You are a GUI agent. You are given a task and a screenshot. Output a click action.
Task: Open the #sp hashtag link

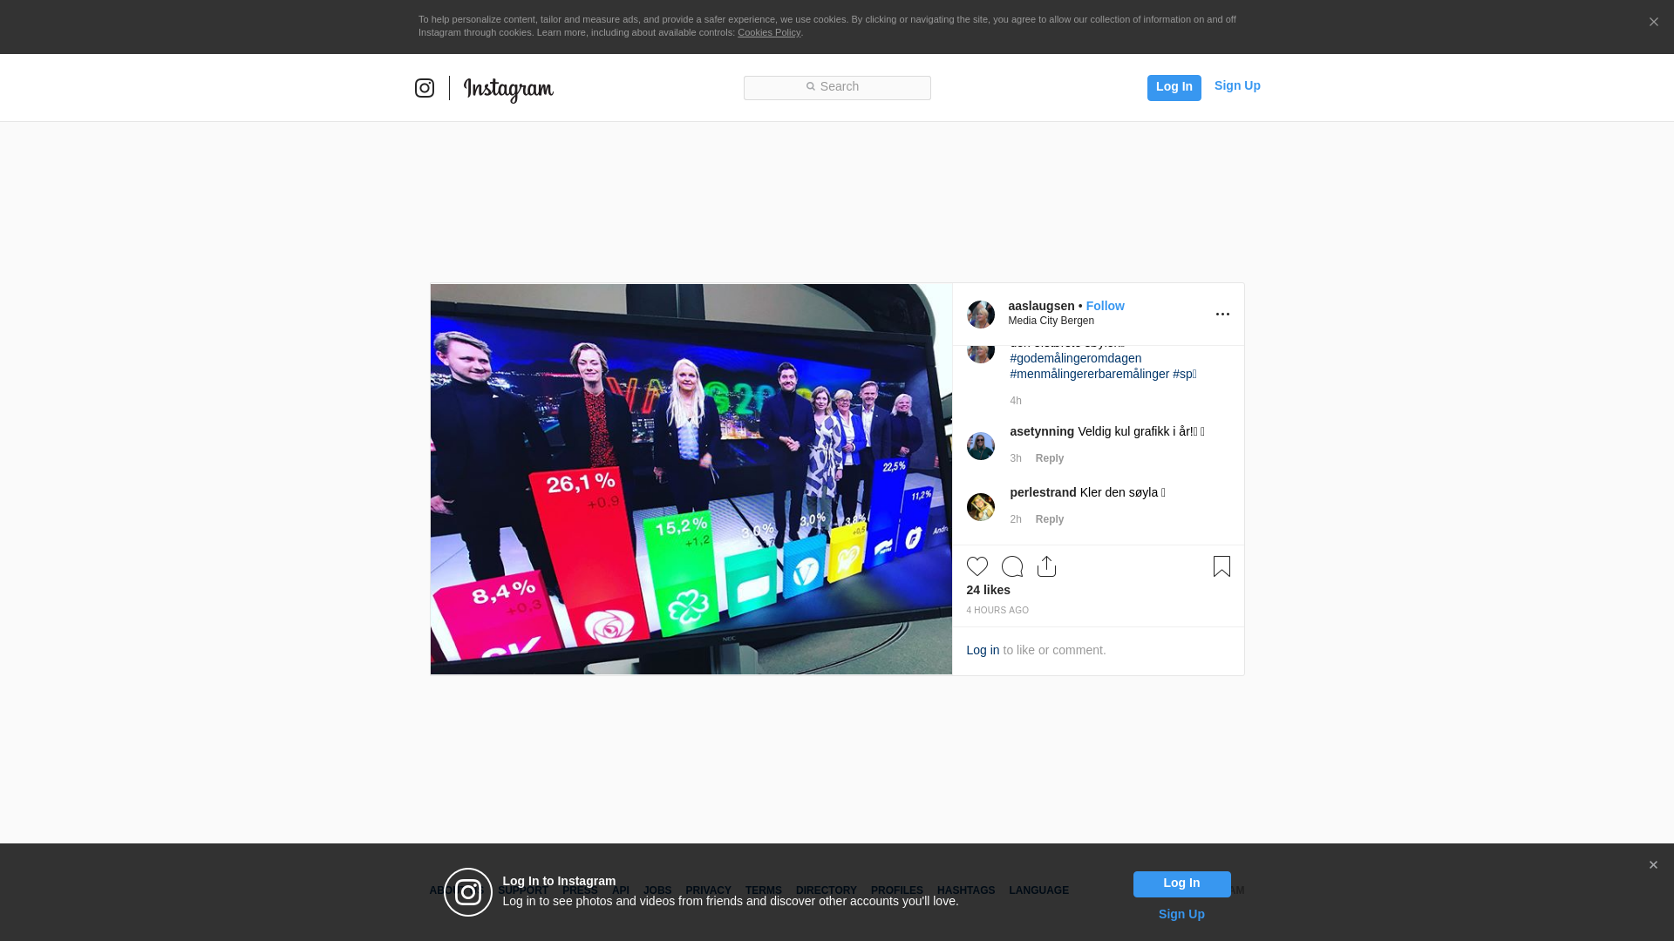(1185, 374)
